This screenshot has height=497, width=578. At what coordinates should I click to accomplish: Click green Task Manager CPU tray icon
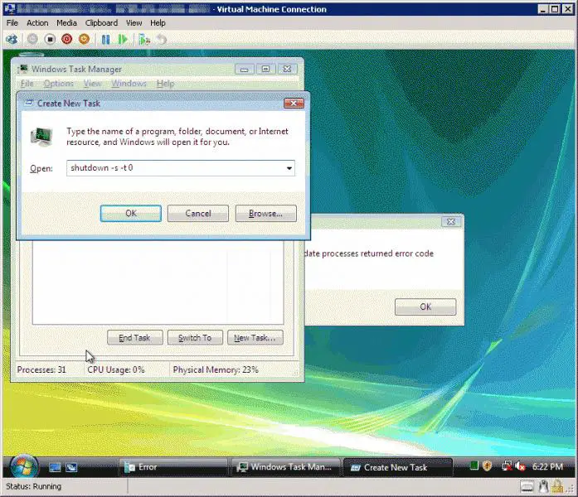[474, 466]
